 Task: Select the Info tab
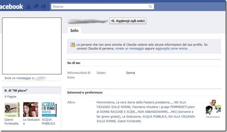pos(74,30)
